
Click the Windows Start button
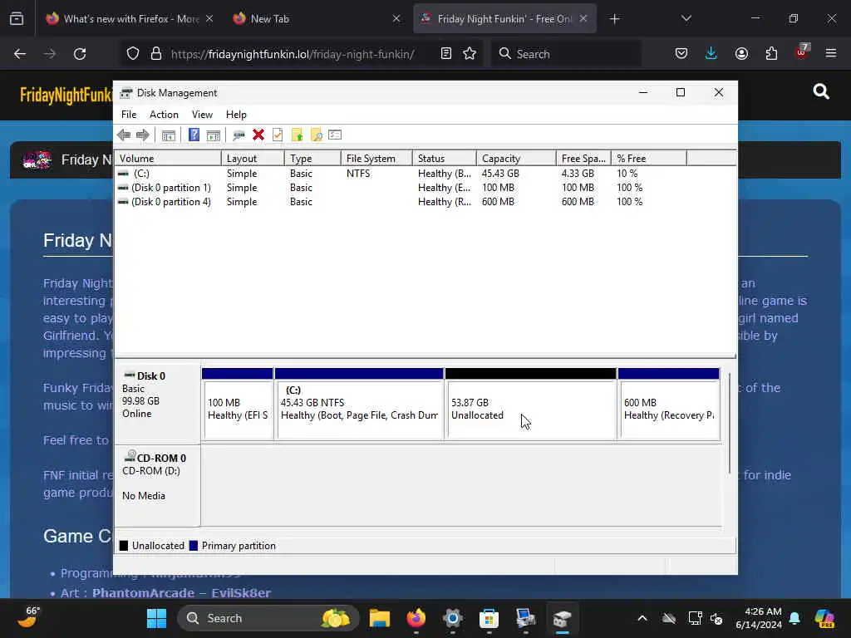tap(156, 618)
